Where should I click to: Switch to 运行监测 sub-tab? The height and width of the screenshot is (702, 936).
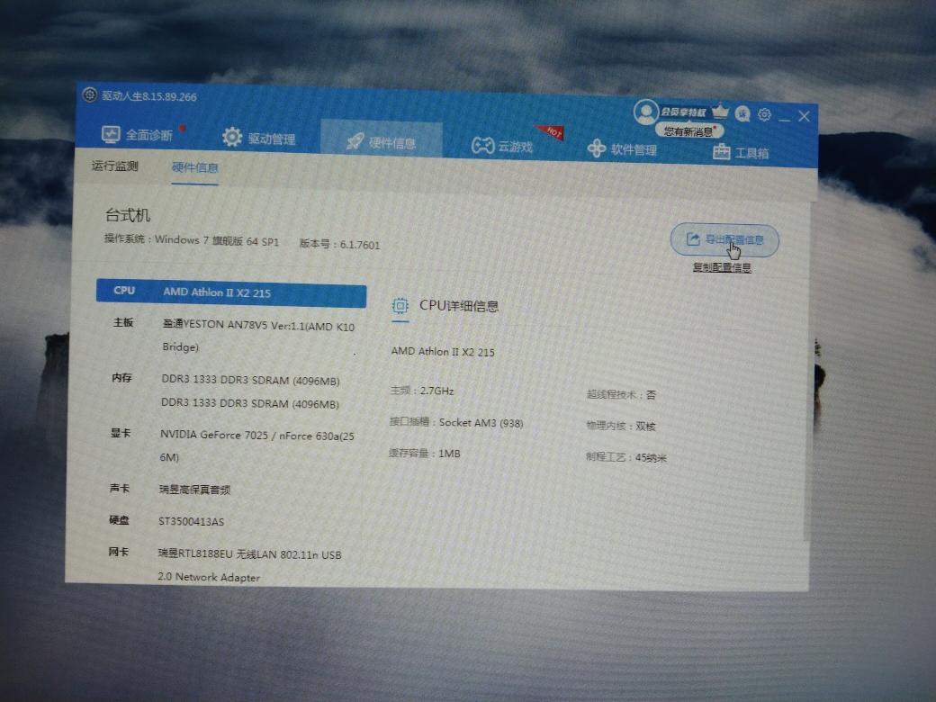point(114,166)
